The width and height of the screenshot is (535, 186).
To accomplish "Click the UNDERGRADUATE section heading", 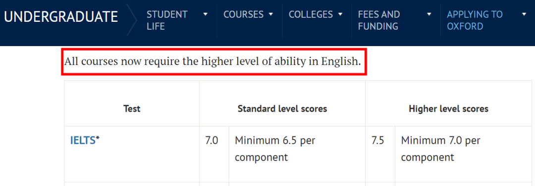I will click(61, 17).
